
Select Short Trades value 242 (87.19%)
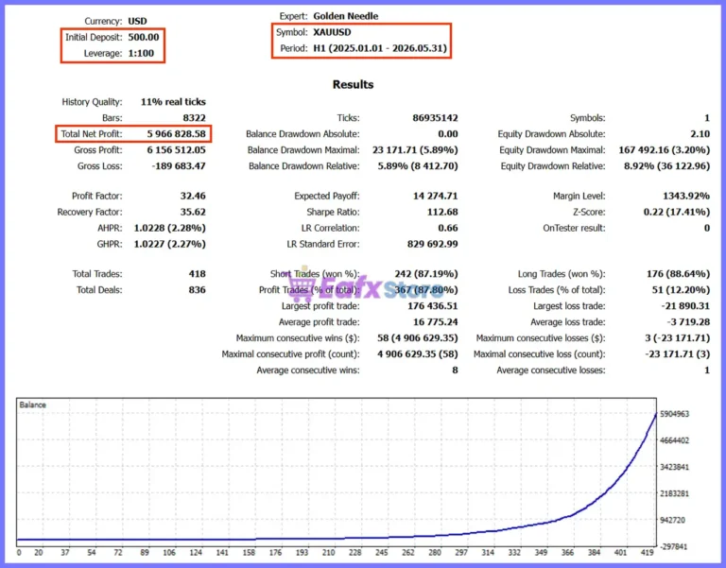(426, 274)
